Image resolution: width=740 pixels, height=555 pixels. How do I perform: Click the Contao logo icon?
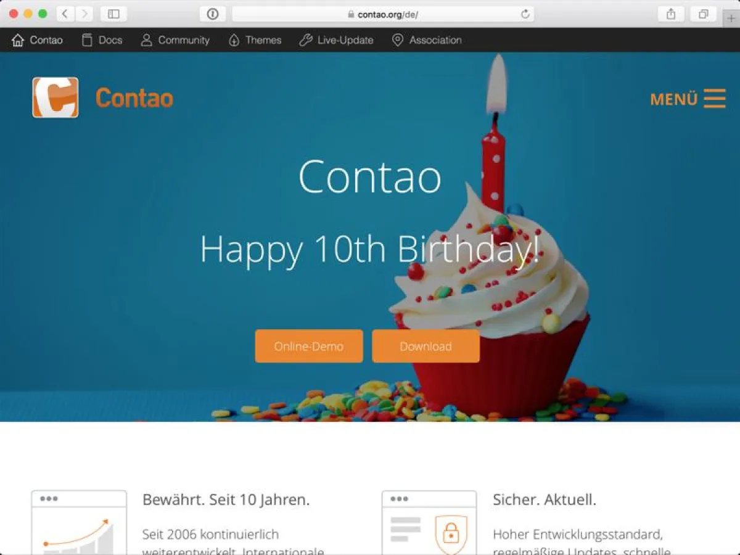[x=55, y=97]
